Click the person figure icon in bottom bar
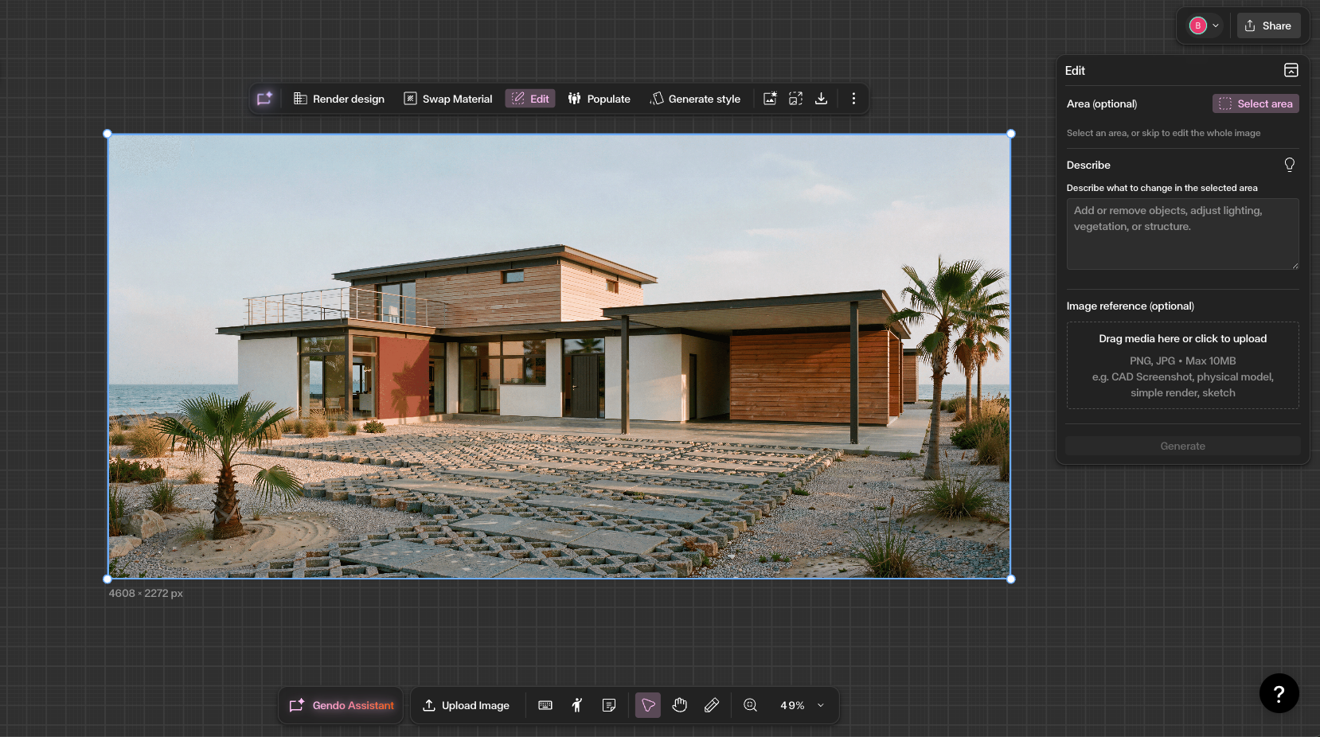 [x=577, y=705]
